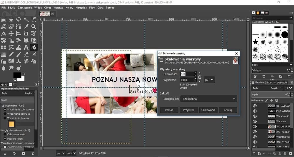
Task: Select the Flip tool
Action: tap(4, 47)
